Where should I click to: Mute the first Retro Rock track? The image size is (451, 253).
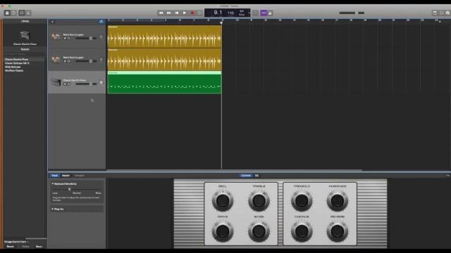[x=65, y=38]
